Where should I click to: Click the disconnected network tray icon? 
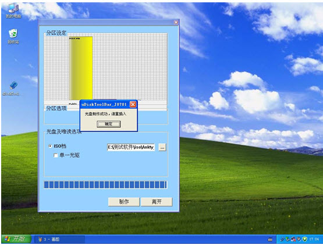pos(293,239)
